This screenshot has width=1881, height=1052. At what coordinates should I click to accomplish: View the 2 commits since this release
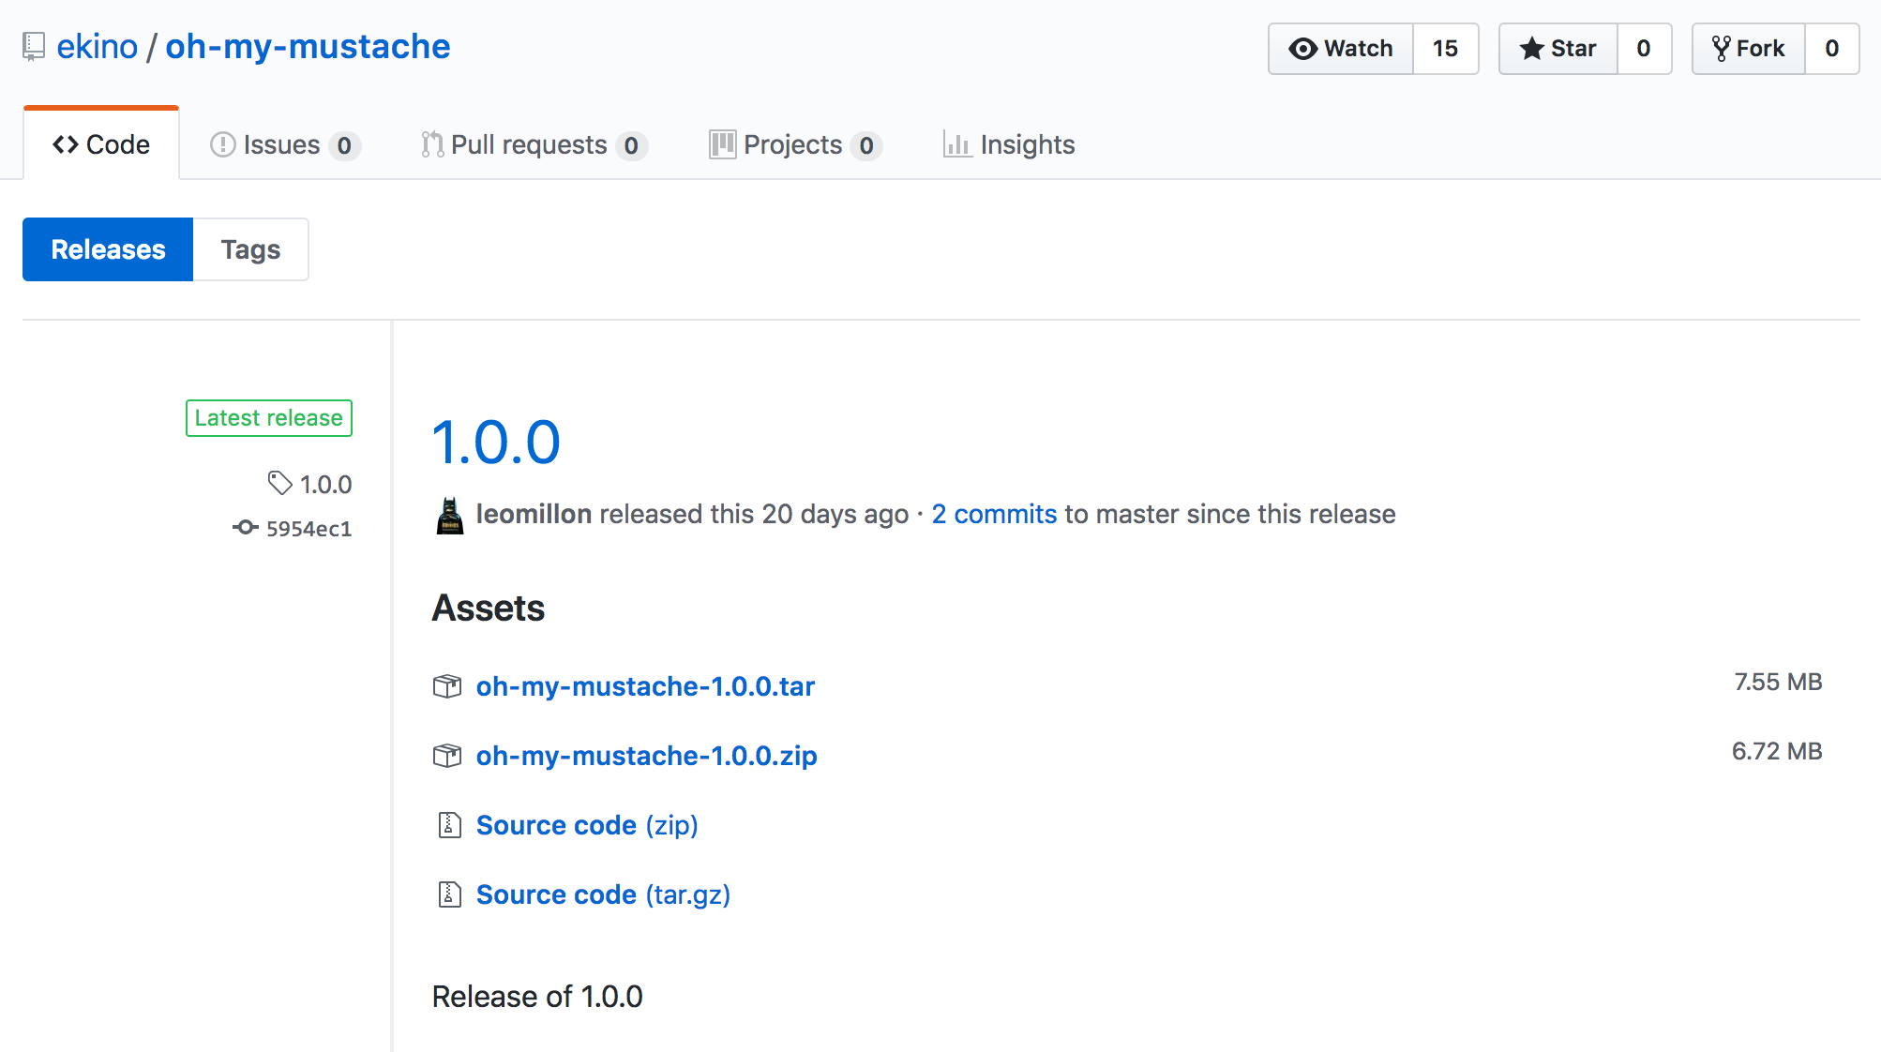point(994,514)
